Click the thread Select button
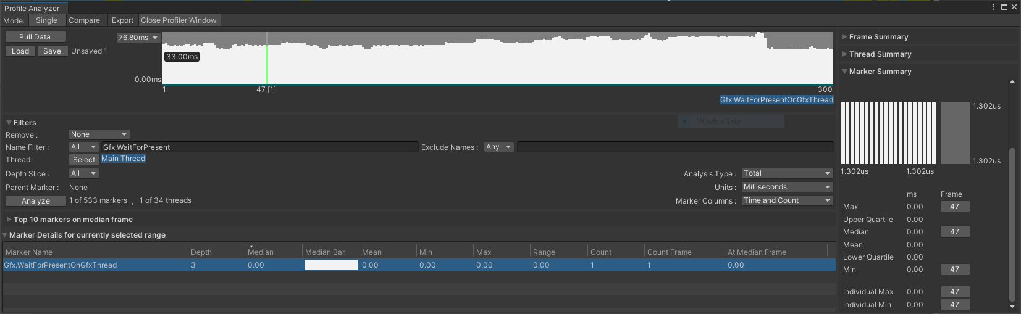The image size is (1021, 314). [x=84, y=160]
